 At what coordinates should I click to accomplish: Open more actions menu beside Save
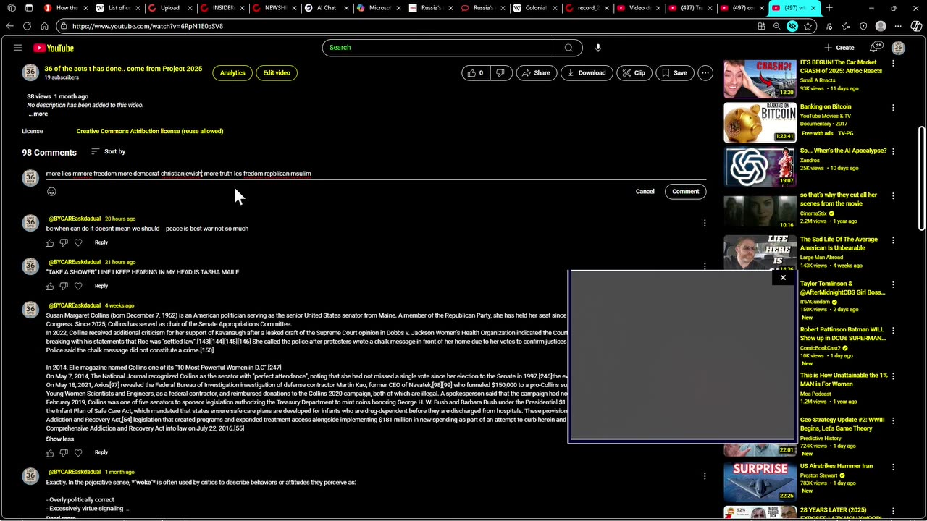(705, 72)
